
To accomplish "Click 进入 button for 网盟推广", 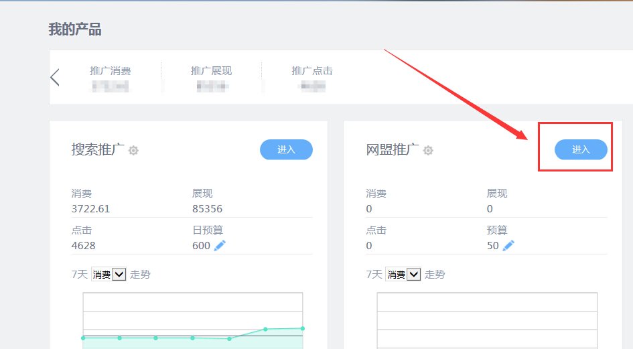I will pos(581,149).
